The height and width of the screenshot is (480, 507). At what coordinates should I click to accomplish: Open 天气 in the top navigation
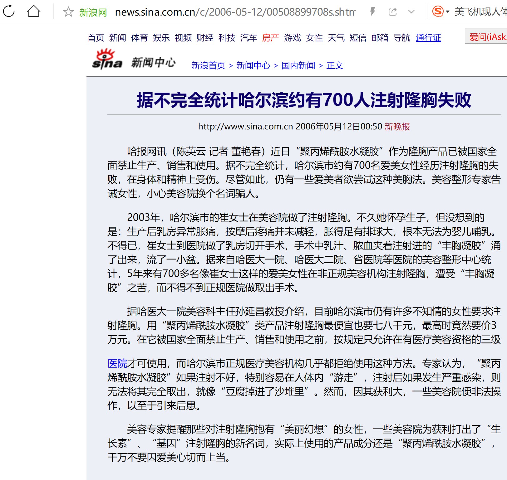click(336, 38)
